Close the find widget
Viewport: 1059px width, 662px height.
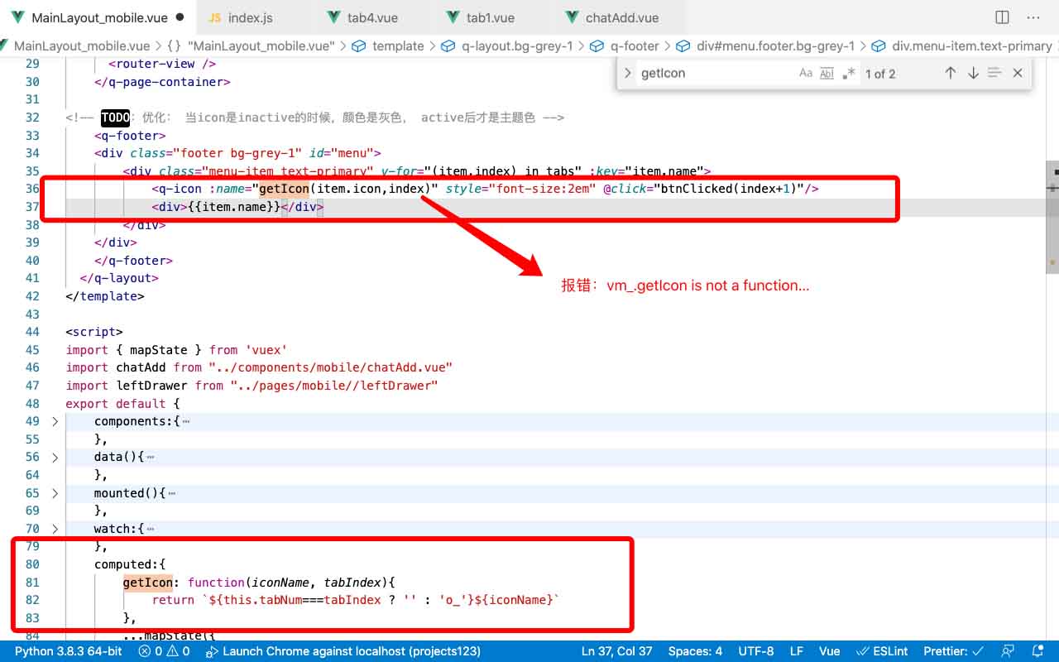pos(1018,73)
